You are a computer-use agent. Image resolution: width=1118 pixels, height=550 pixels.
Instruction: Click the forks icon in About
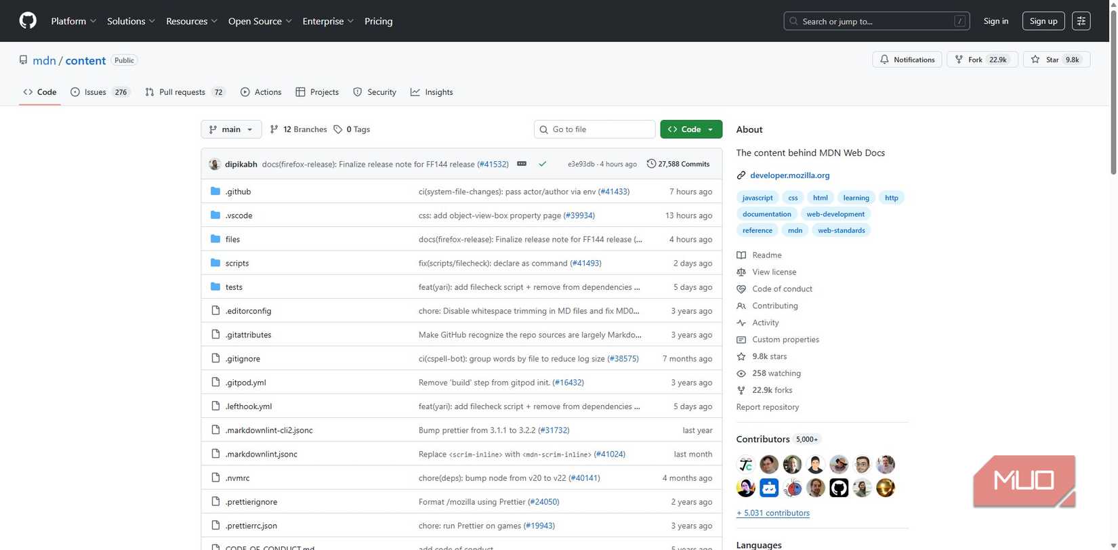point(741,390)
